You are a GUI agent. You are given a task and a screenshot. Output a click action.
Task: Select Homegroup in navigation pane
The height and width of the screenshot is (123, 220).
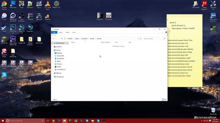(x=60, y=77)
